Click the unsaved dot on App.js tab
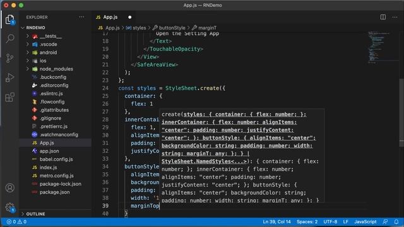Screen dimensions: 404x227 pyautogui.click(x=130, y=17)
